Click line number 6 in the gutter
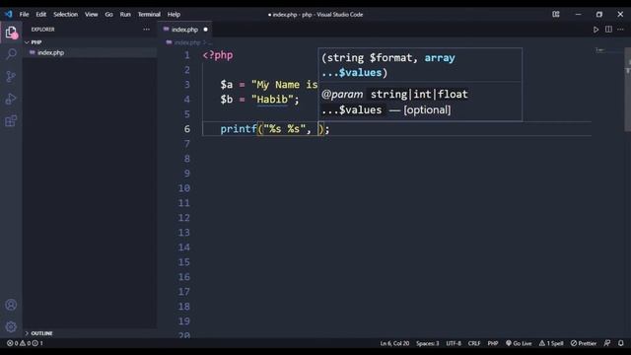The image size is (631, 355). coord(187,129)
